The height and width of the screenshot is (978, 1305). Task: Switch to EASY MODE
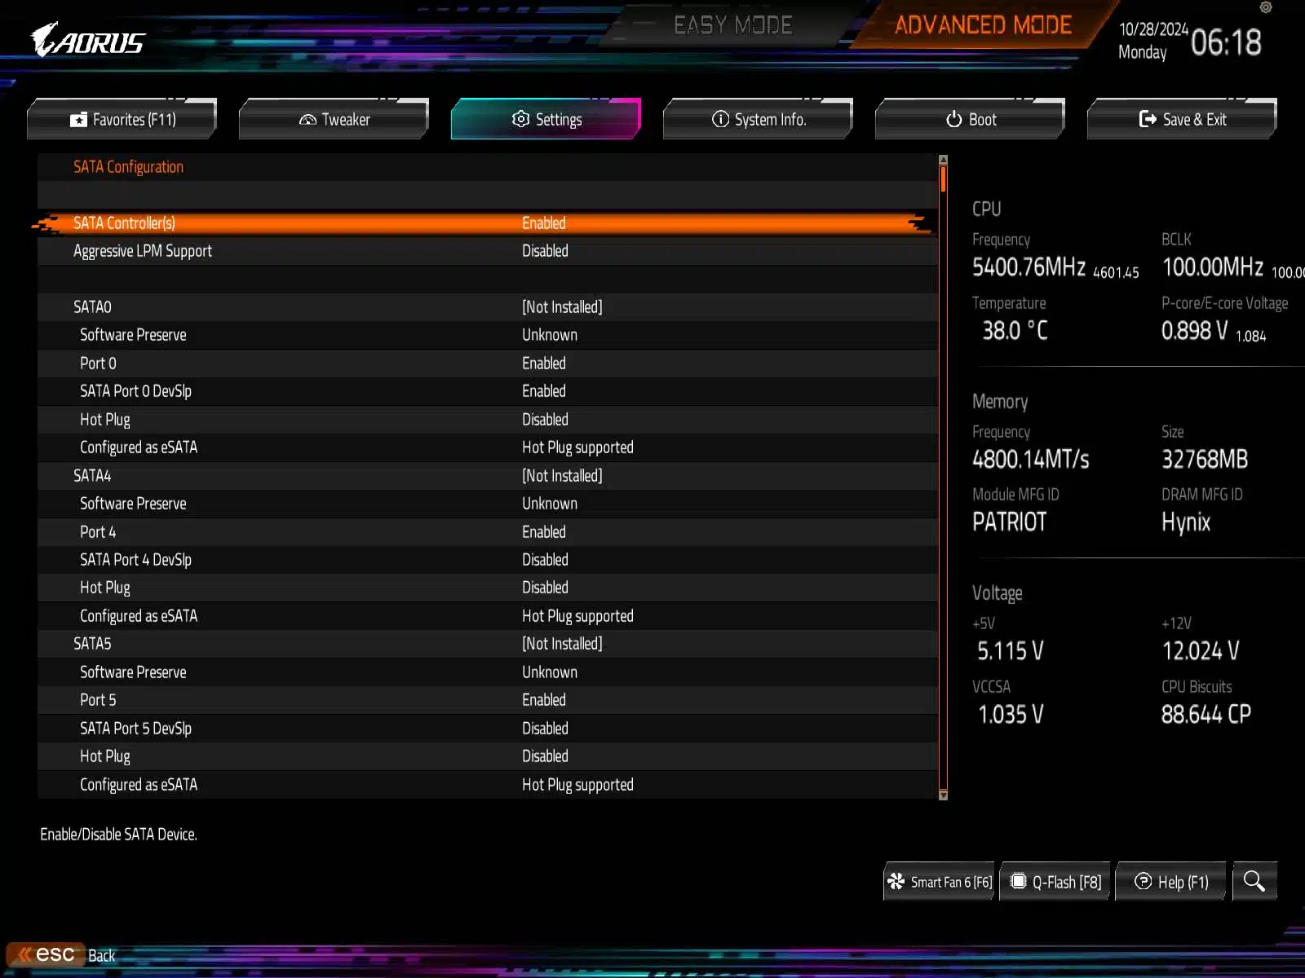tap(732, 25)
